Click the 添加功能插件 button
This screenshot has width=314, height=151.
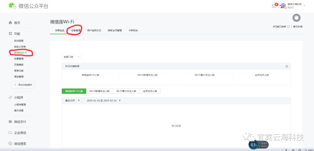[23, 85]
